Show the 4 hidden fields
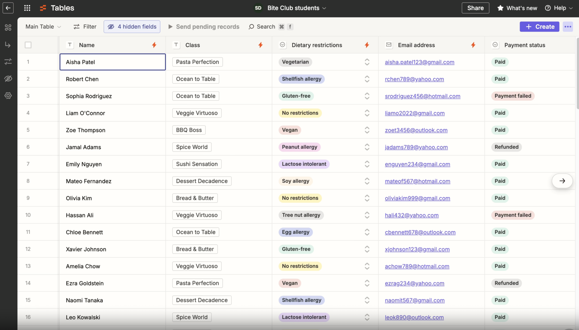The height and width of the screenshot is (330, 579). click(x=132, y=27)
